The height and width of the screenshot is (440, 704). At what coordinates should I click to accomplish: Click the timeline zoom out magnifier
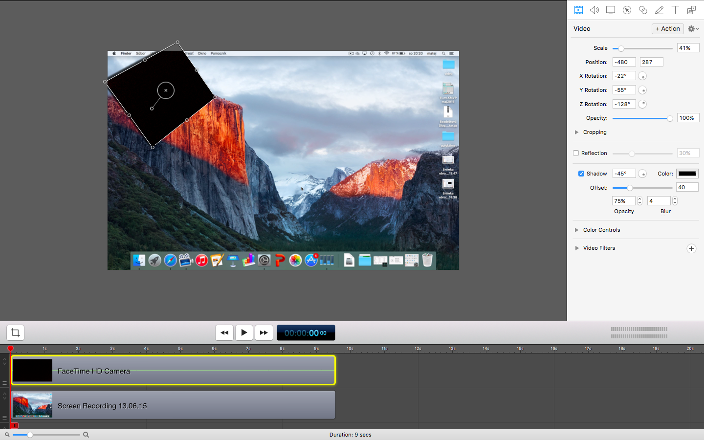[7, 435]
